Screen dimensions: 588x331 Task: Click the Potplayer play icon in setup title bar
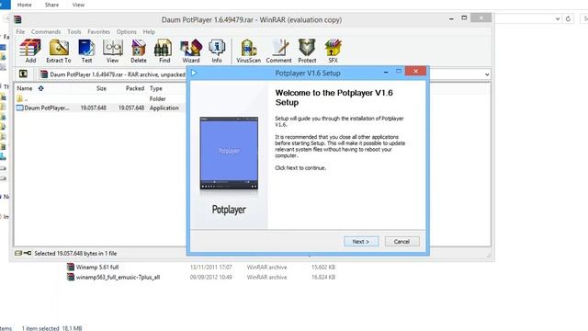tap(194, 73)
